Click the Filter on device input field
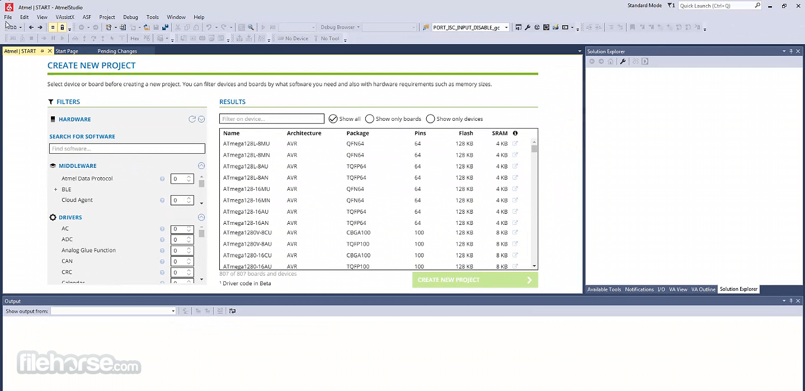This screenshot has width=805, height=391. click(x=272, y=119)
